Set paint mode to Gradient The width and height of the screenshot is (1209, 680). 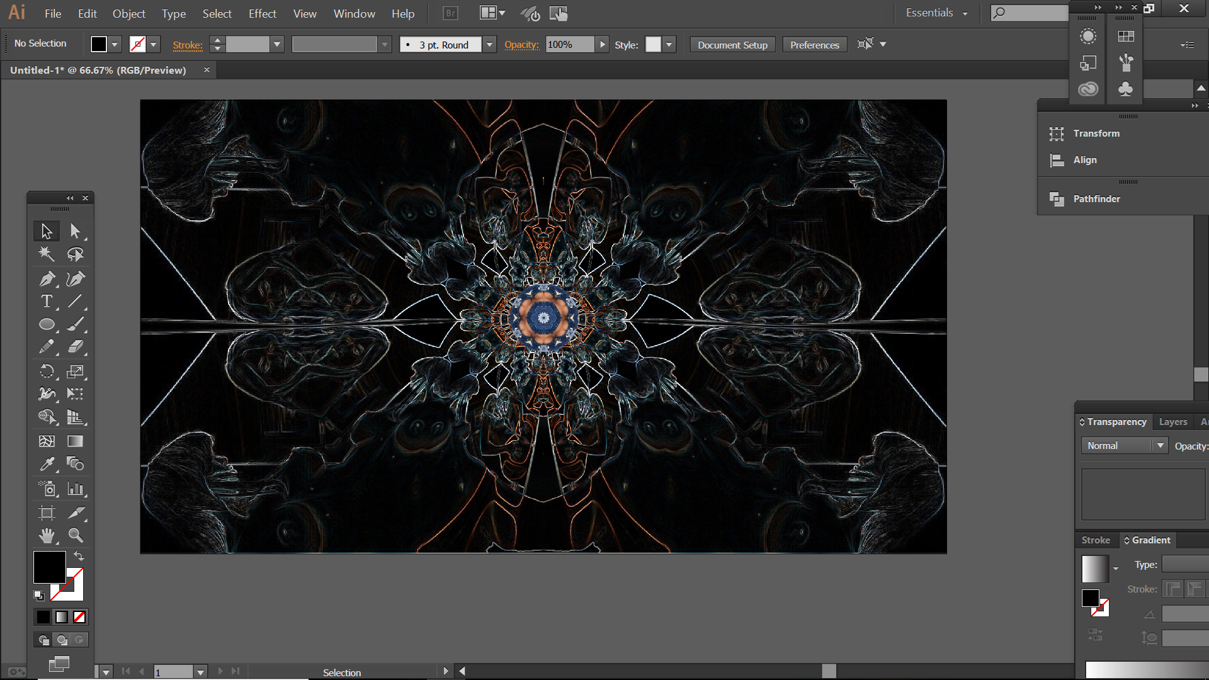coord(61,617)
